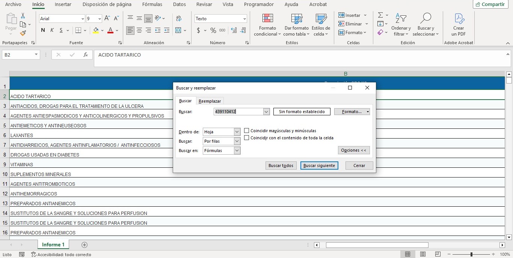Screen dimensions: 513x258
Task: Add a new sheet with plus icon
Action: [x=84, y=245]
